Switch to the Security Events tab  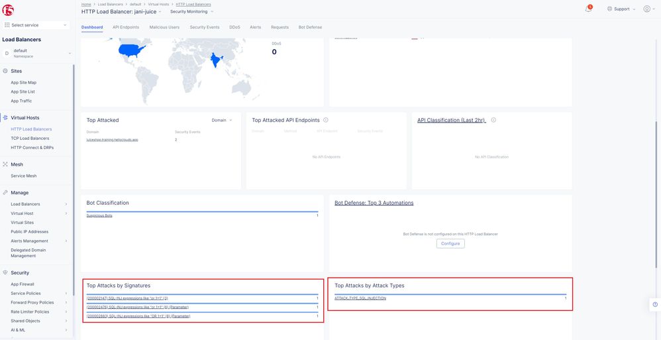204,27
